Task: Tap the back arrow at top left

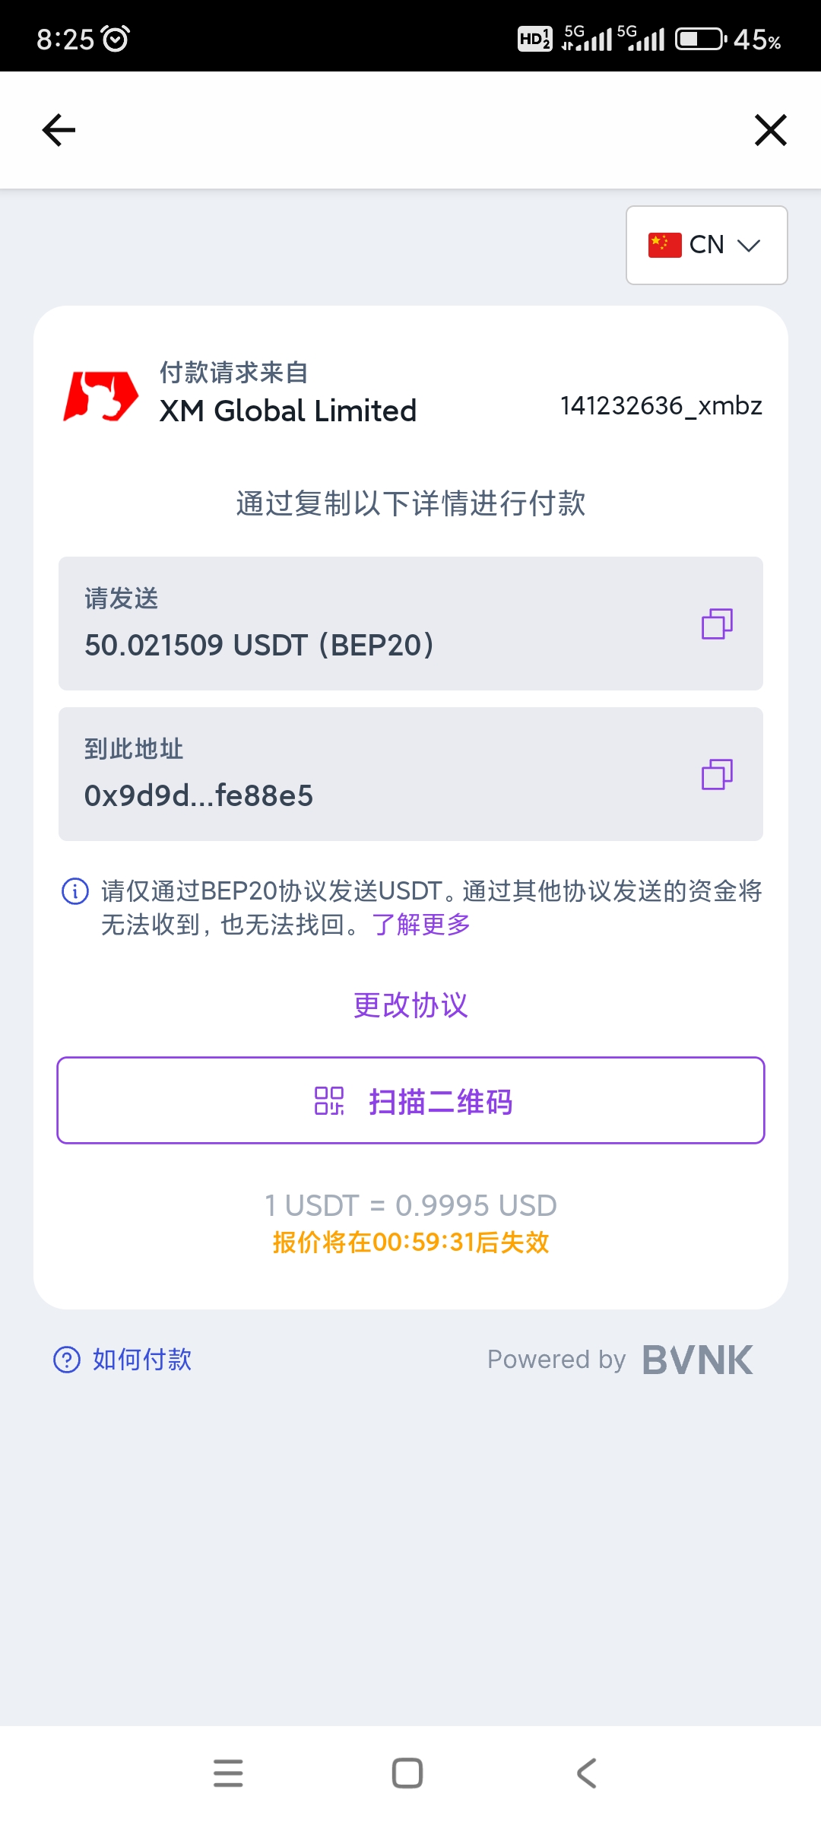Action: [x=59, y=130]
